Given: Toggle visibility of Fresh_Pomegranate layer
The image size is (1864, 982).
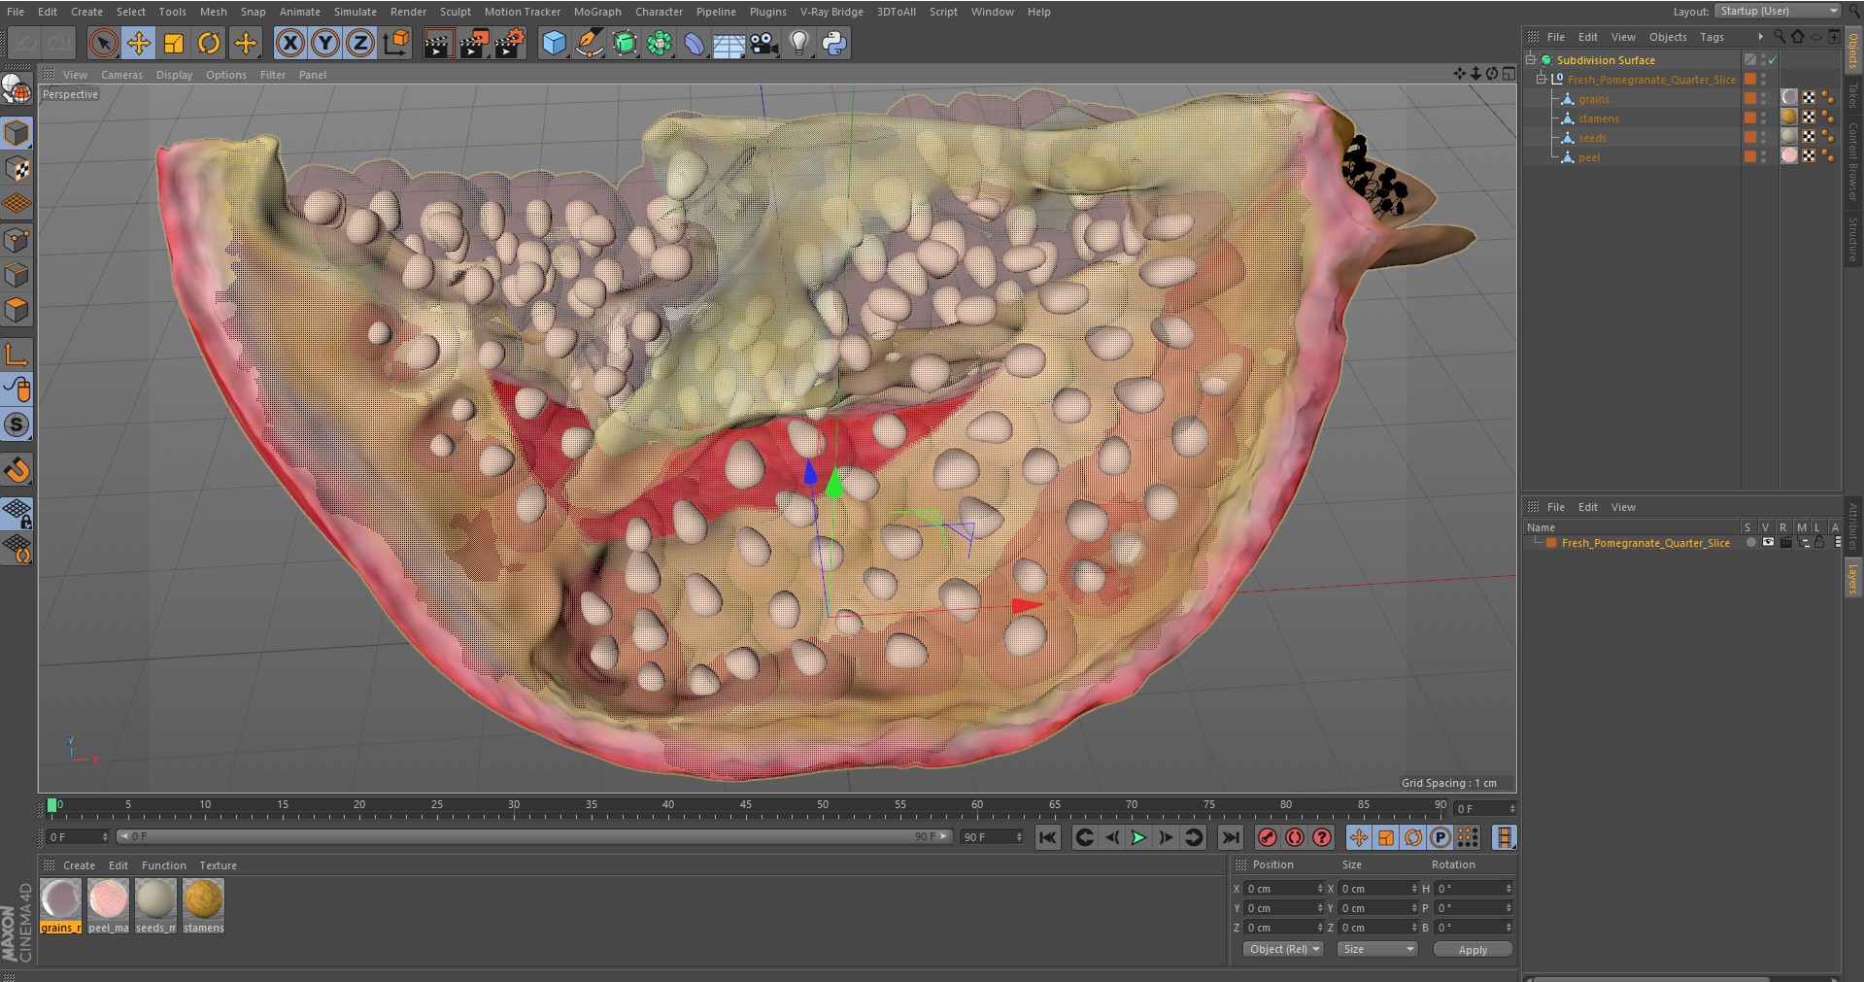Looking at the screenshot, I should click(1768, 543).
